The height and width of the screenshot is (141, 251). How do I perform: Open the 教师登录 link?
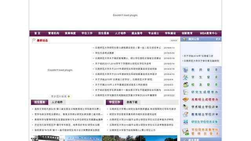(x=205, y=70)
